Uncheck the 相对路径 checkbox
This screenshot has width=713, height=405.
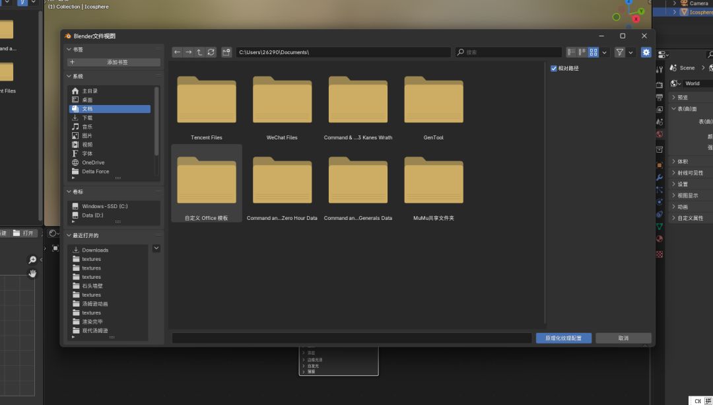554,68
